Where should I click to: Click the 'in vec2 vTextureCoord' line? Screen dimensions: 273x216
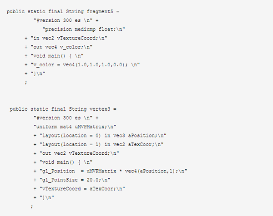(66, 38)
